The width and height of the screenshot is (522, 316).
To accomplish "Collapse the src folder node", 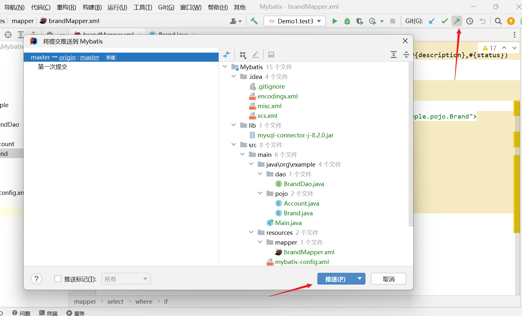I will pyautogui.click(x=234, y=145).
